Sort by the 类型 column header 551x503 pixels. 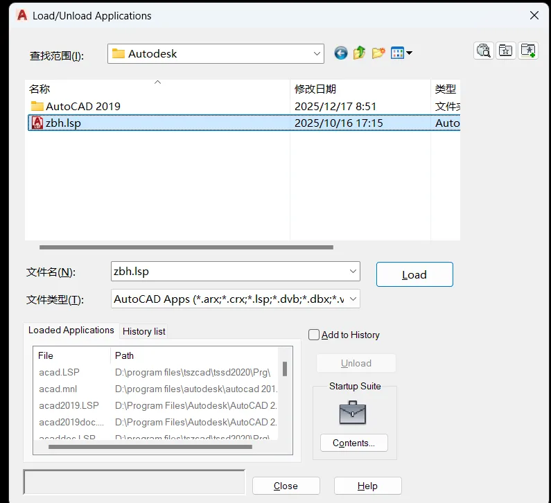pyautogui.click(x=445, y=89)
